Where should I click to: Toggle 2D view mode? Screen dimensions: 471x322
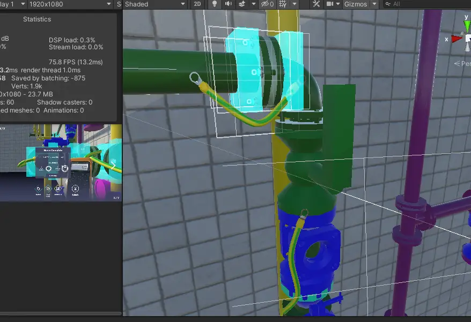(x=197, y=4)
